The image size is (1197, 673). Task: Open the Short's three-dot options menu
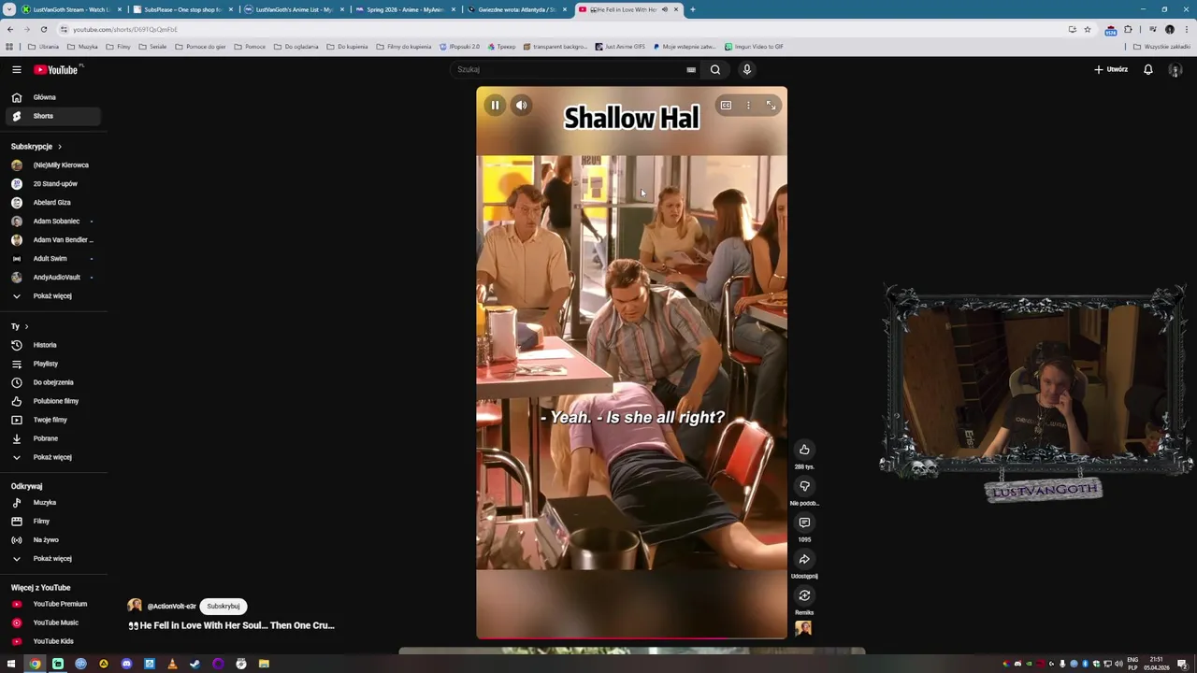[x=748, y=106]
